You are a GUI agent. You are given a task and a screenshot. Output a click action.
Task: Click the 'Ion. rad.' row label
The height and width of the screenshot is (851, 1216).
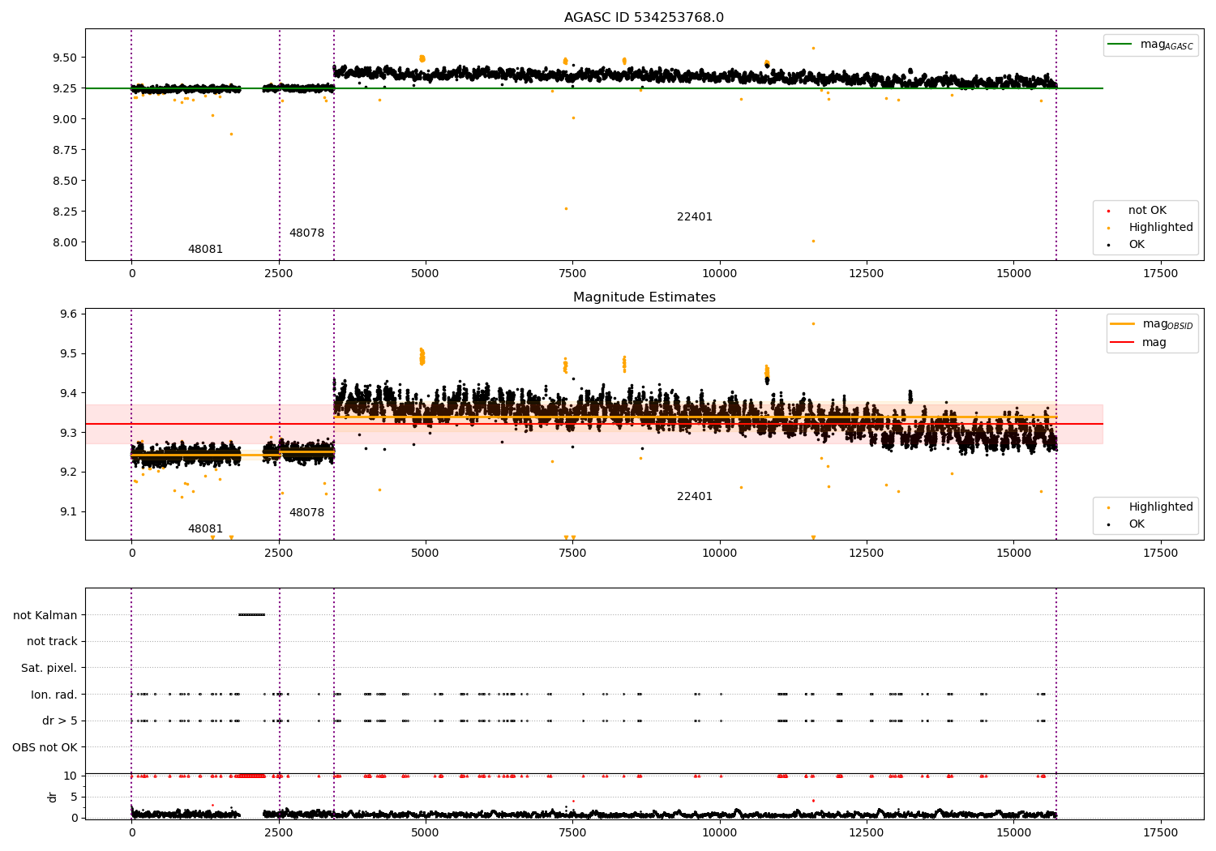[54, 695]
